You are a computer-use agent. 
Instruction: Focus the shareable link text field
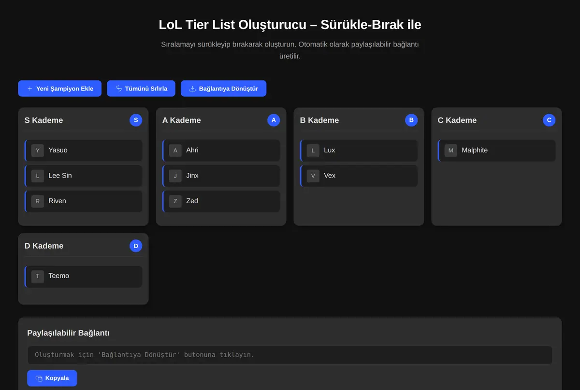290,355
